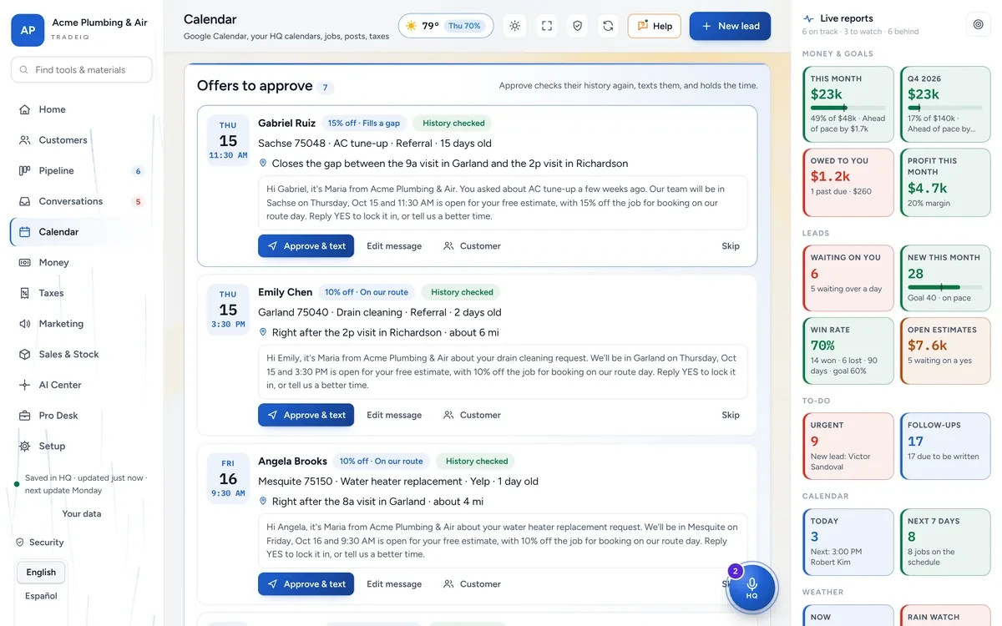
Task: Open the Live reports target settings icon
Action: click(979, 24)
